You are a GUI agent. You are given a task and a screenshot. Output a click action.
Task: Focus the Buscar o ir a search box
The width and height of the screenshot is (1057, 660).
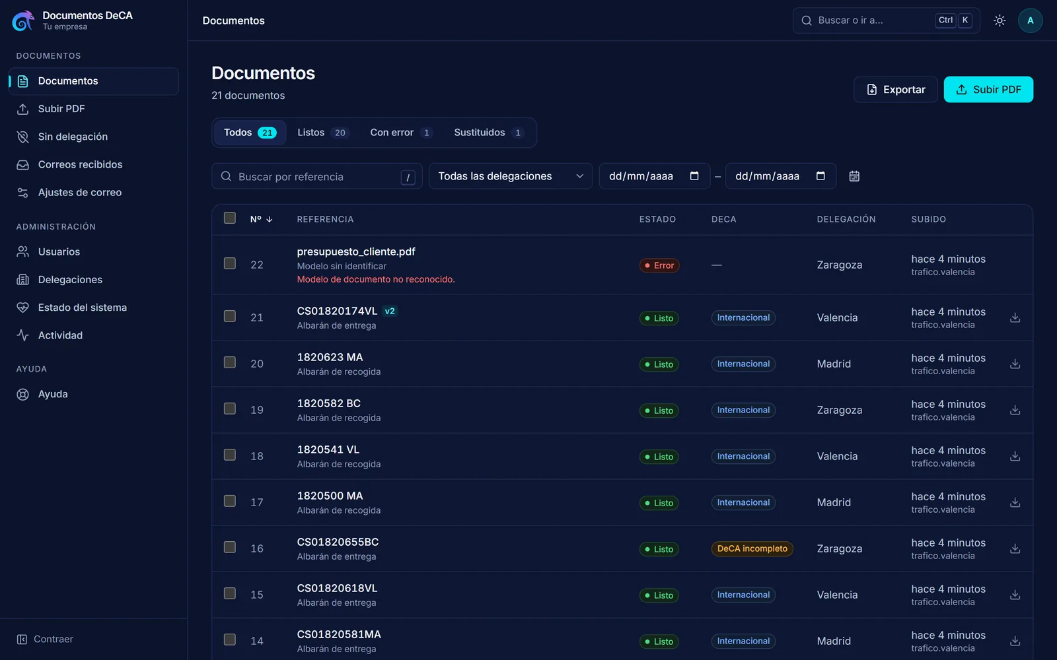tap(886, 20)
